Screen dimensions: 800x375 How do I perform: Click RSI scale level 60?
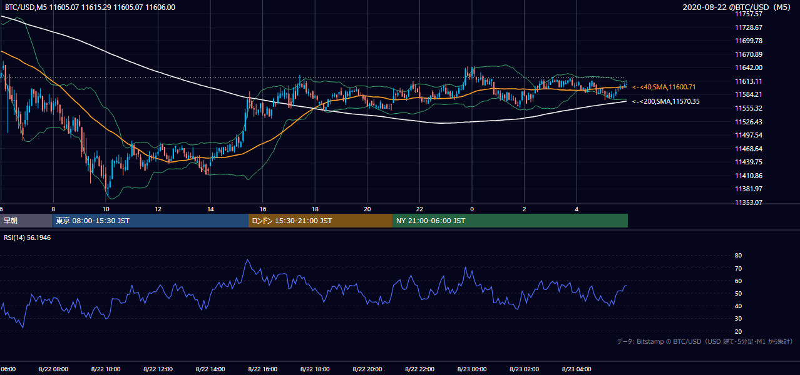click(738, 281)
